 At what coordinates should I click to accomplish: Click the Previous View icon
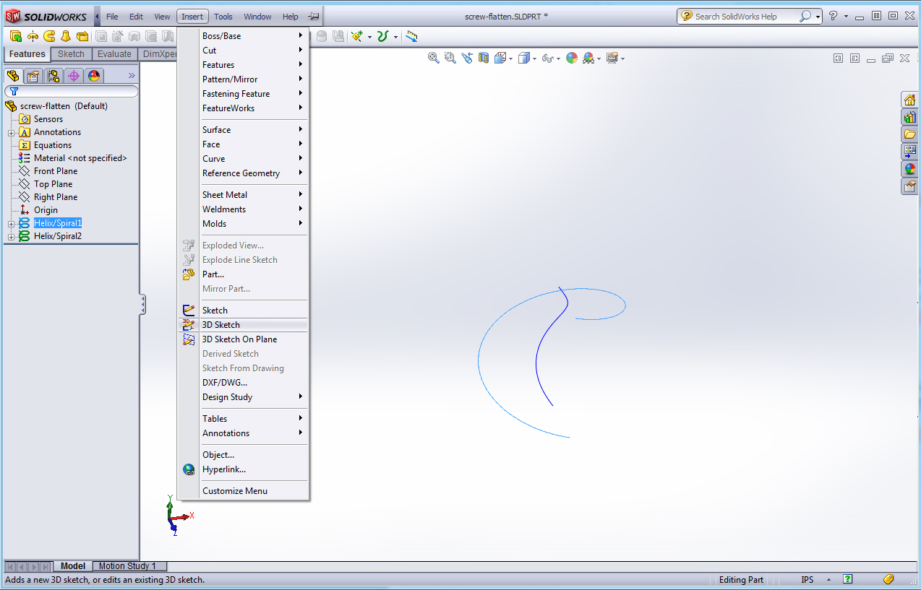coord(467,58)
